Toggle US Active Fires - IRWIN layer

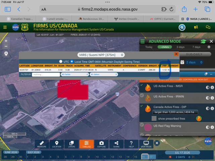(x=142, y=95)
